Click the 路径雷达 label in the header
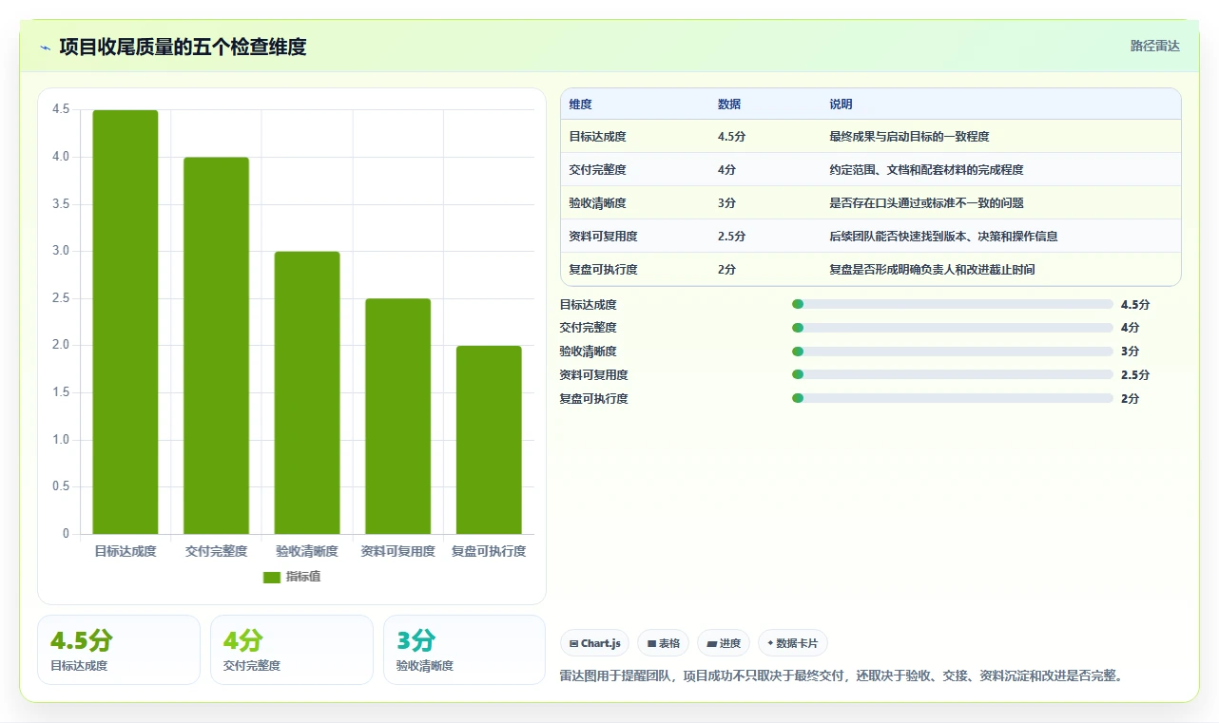 pyautogui.click(x=1154, y=46)
